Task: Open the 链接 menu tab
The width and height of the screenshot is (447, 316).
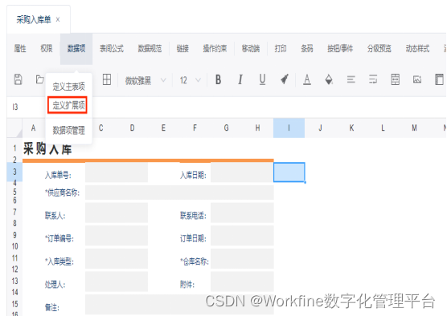Action: tap(182, 49)
